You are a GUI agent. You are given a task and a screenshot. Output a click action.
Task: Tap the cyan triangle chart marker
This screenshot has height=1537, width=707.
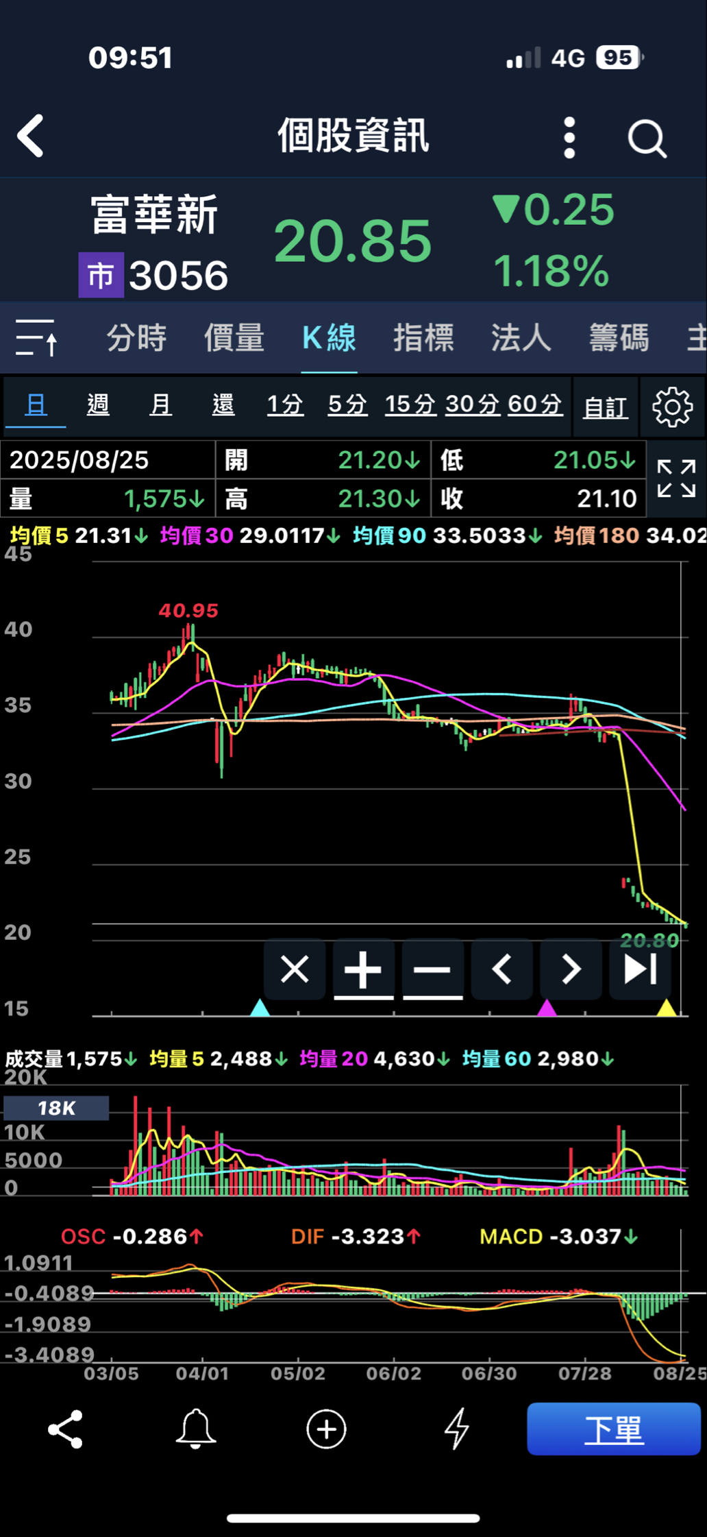pos(260,1007)
